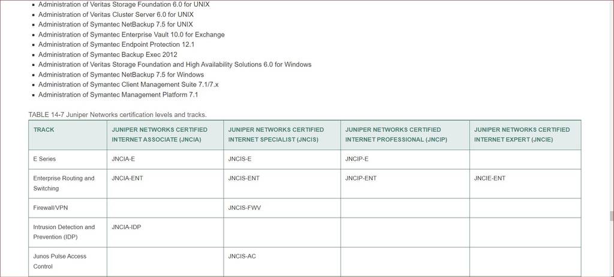The width and height of the screenshot is (614, 277).
Task: Click the Symantec Backup Exec 2012 list item
Action: (x=108, y=55)
